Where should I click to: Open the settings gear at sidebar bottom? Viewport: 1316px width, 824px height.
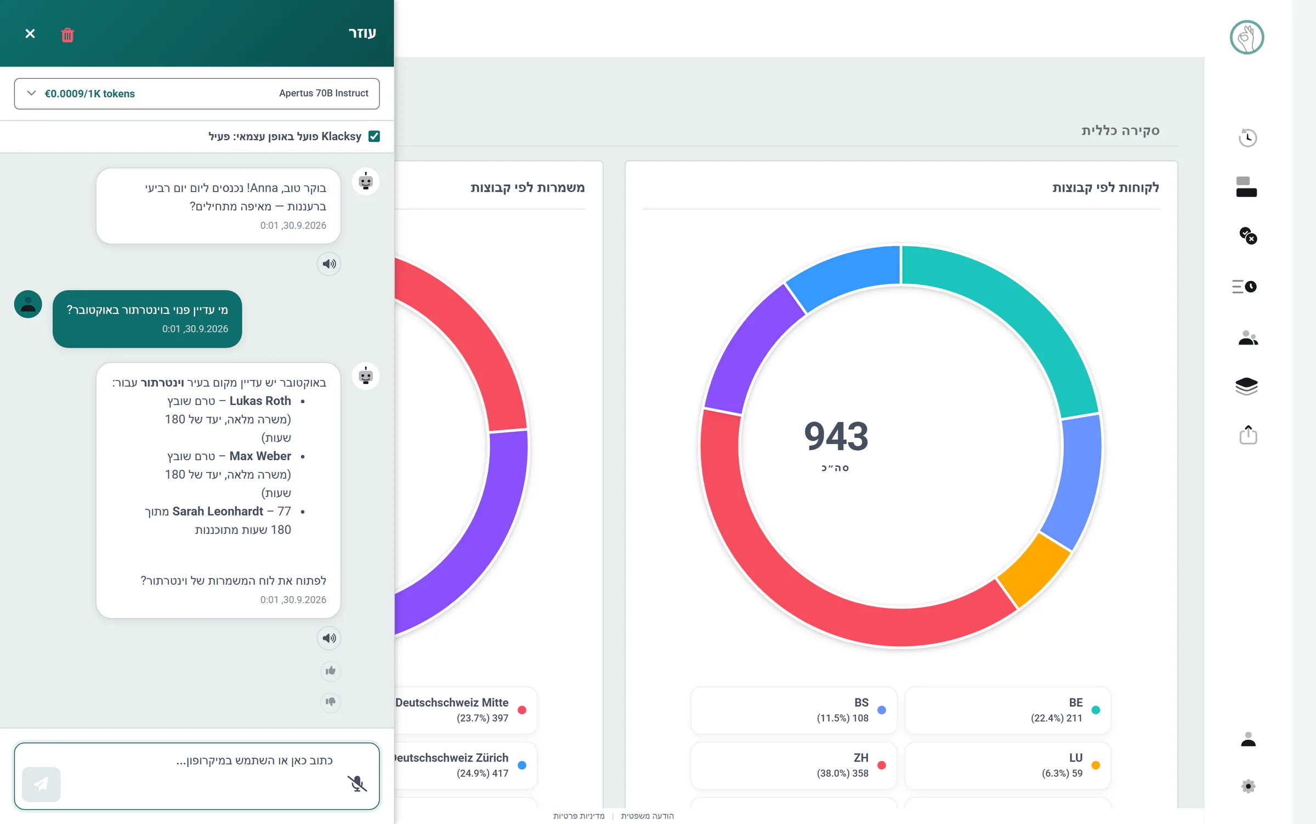1248,787
